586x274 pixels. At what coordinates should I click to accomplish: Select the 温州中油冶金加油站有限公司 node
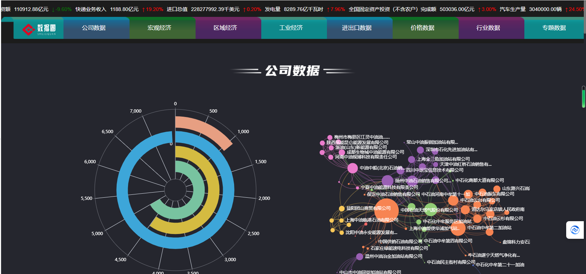coord(360,257)
